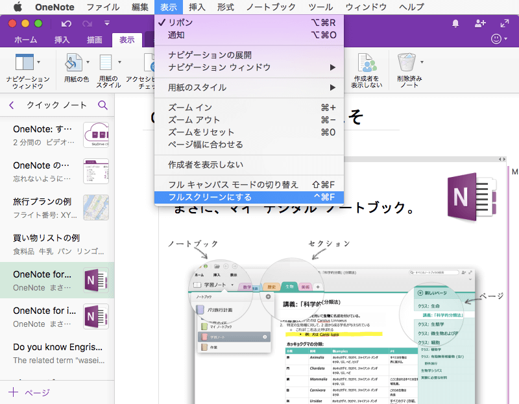This screenshot has height=404, width=519.
Task: Open the 旅行プランの例 page
Action: [x=57, y=208]
